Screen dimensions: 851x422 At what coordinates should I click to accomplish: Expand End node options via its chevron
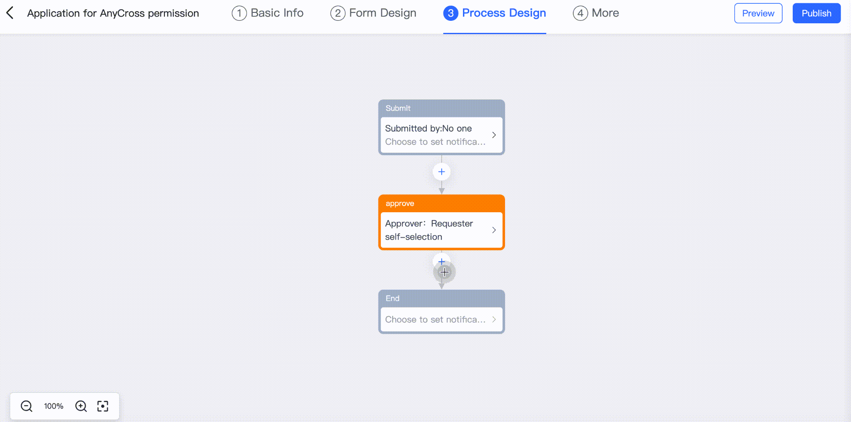(x=494, y=319)
